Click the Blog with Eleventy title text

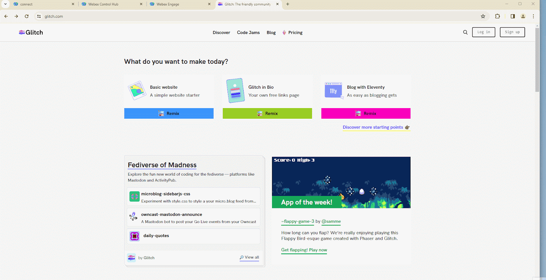click(366, 87)
